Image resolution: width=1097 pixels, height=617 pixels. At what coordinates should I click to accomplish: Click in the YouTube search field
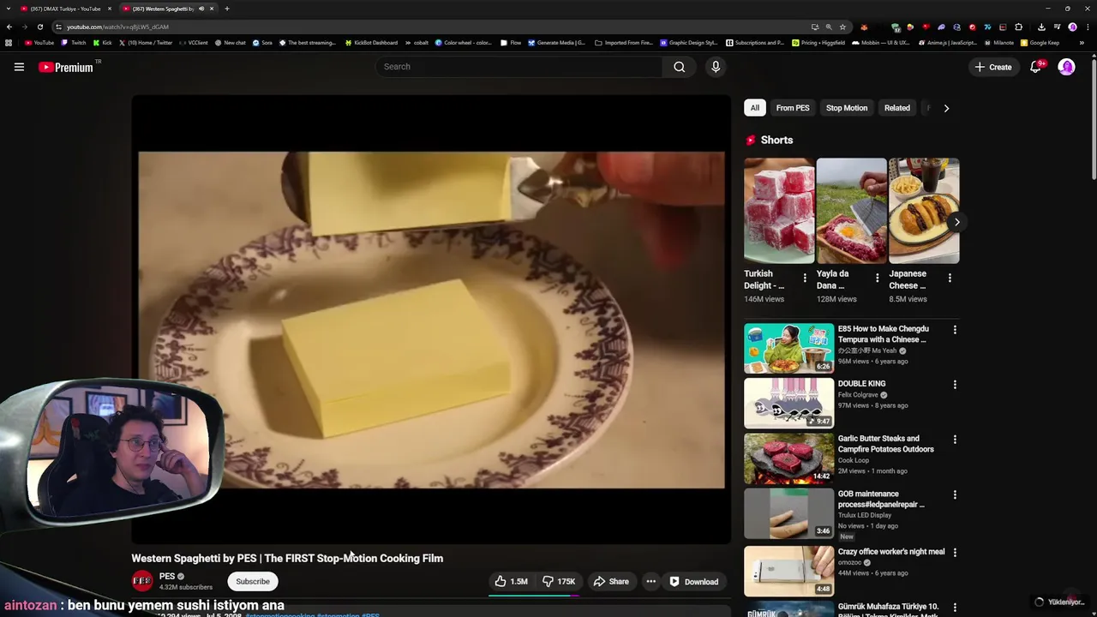[x=519, y=67]
